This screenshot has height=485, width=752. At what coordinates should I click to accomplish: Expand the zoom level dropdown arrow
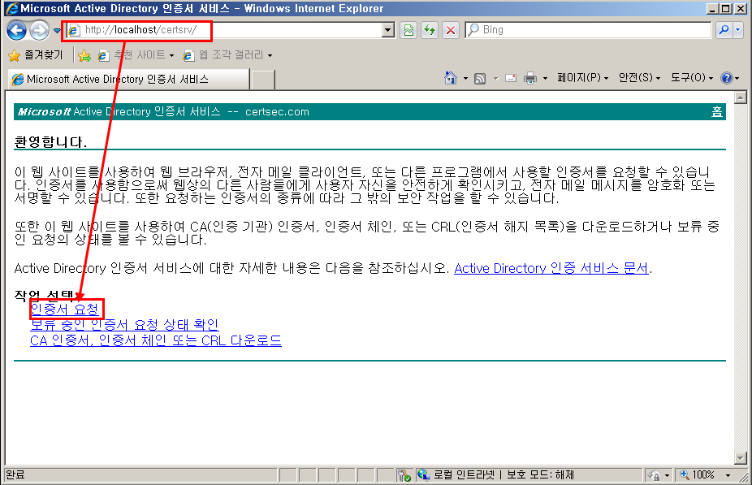728,475
